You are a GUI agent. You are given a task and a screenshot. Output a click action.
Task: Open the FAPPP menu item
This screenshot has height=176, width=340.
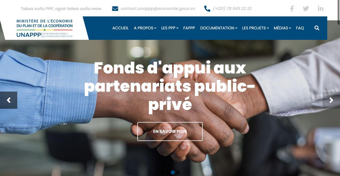189,28
